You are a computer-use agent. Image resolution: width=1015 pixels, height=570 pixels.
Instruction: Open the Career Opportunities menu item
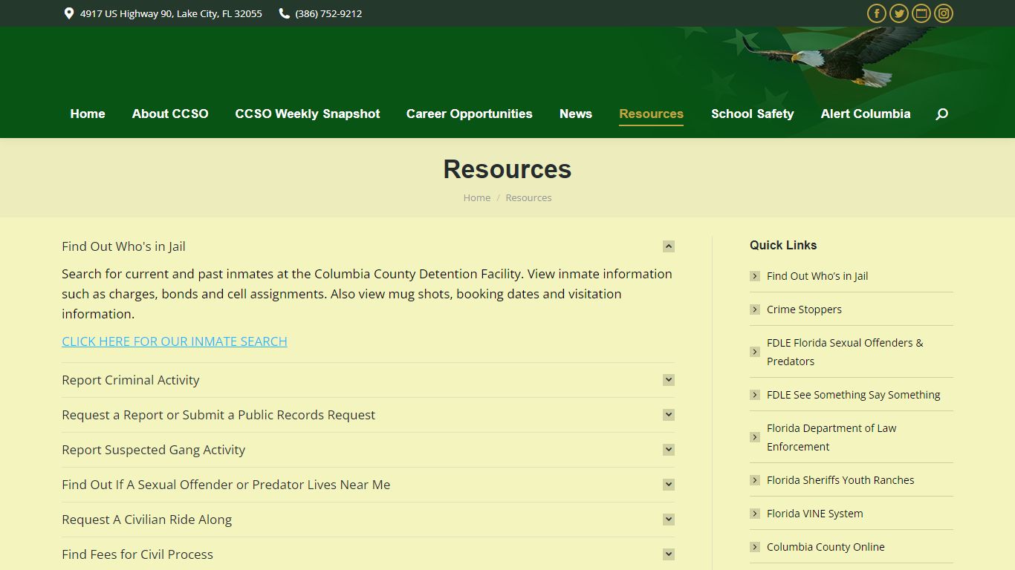[470, 114]
